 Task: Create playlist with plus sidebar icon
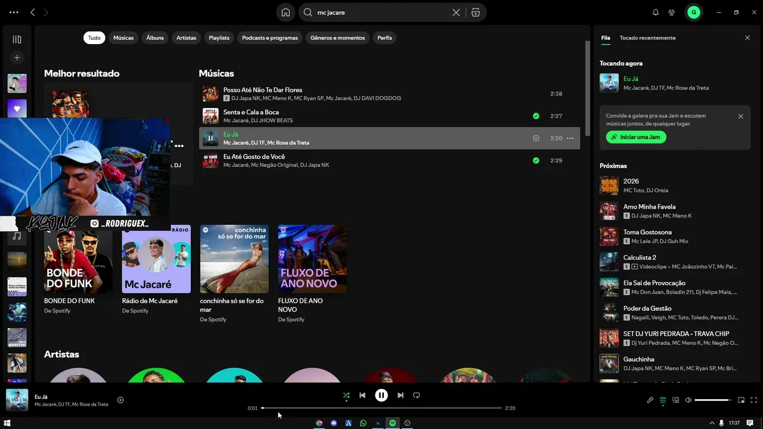17,58
